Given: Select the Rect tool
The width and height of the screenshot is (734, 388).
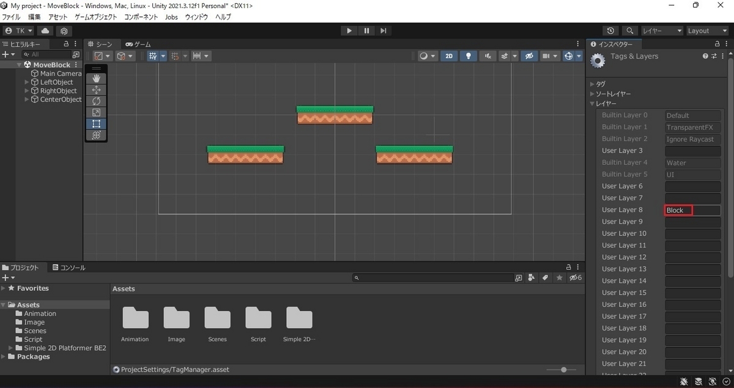Looking at the screenshot, I should [96, 123].
